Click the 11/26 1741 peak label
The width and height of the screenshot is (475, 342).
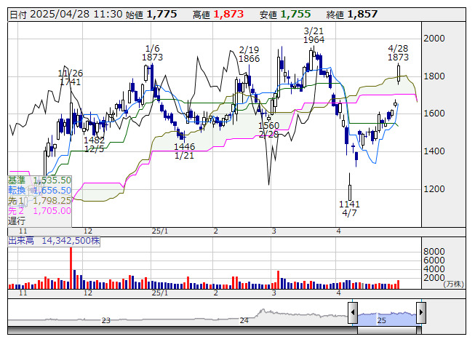[x=71, y=78]
